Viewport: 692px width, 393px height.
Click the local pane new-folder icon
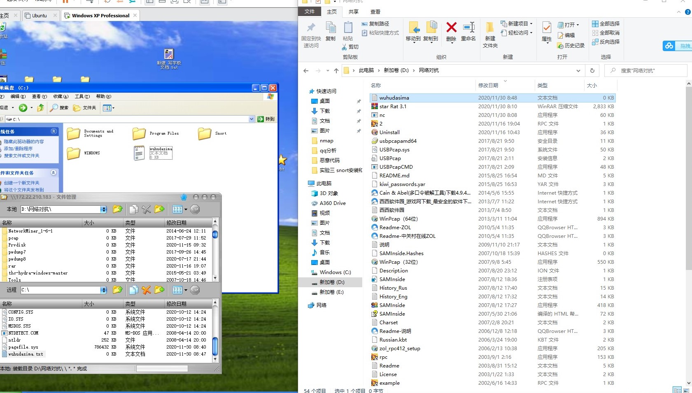tap(159, 209)
